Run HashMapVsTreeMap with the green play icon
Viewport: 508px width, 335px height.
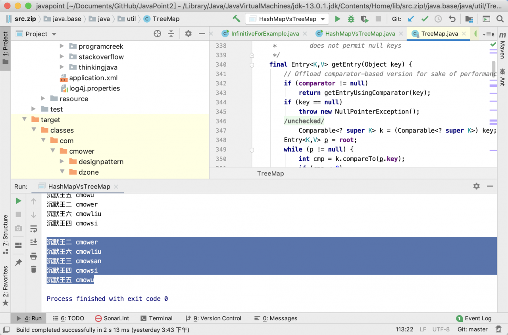(338, 19)
